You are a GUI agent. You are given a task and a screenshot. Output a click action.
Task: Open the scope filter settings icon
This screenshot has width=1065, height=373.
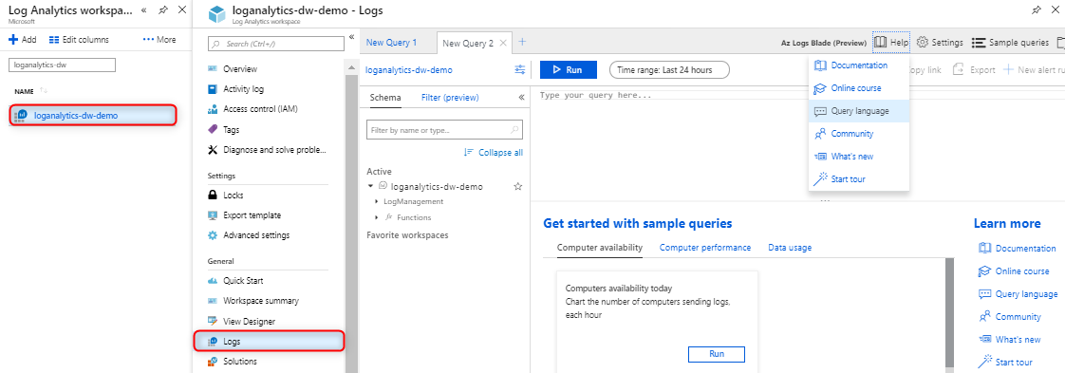[x=519, y=69]
